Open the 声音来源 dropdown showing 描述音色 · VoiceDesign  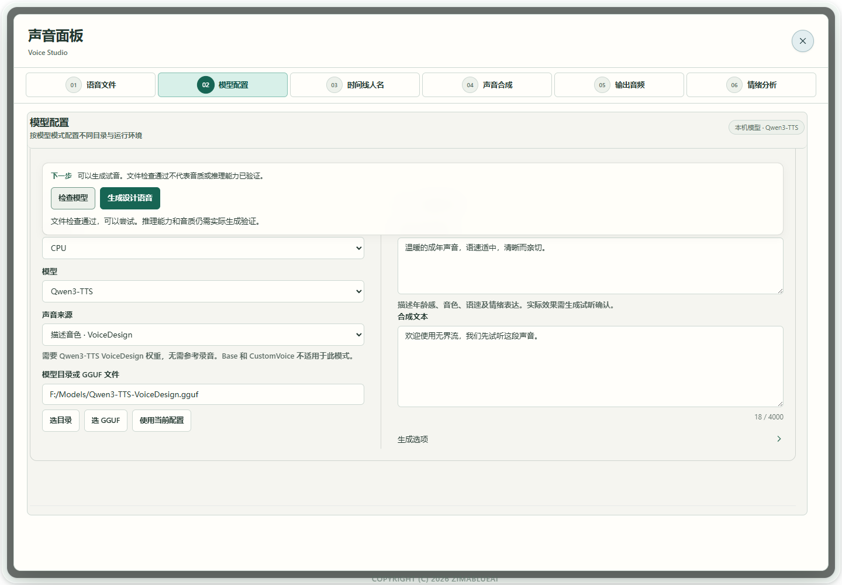click(x=203, y=335)
